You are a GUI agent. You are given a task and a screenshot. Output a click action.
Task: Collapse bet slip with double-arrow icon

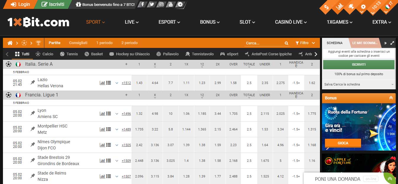tap(385, 43)
